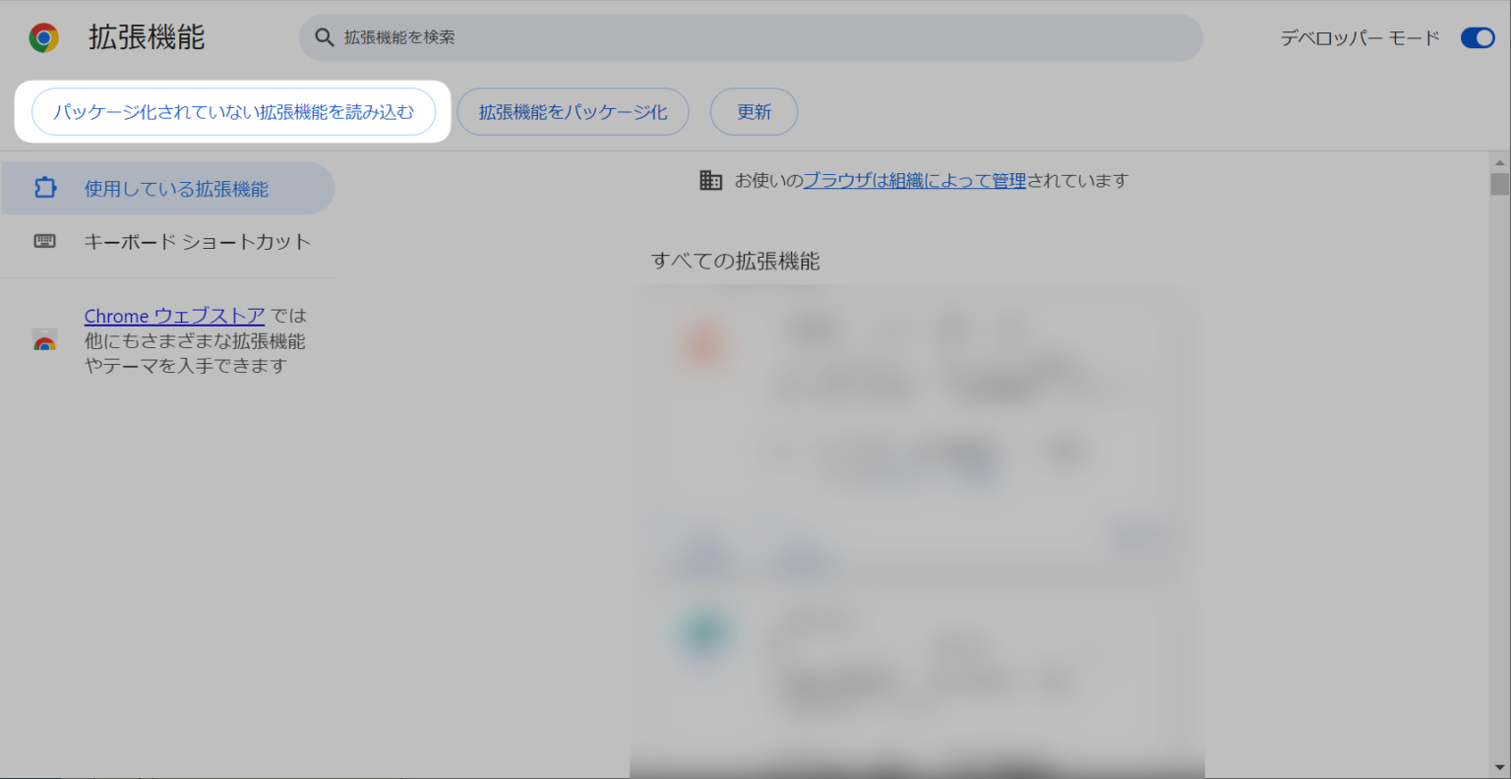
Task: Switch to 使用している拡張機能 section
Action: pyautogui.click(x=167, y=187)
